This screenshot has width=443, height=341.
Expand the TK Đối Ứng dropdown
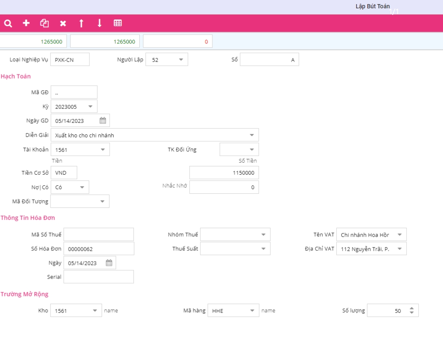(252, 149)
